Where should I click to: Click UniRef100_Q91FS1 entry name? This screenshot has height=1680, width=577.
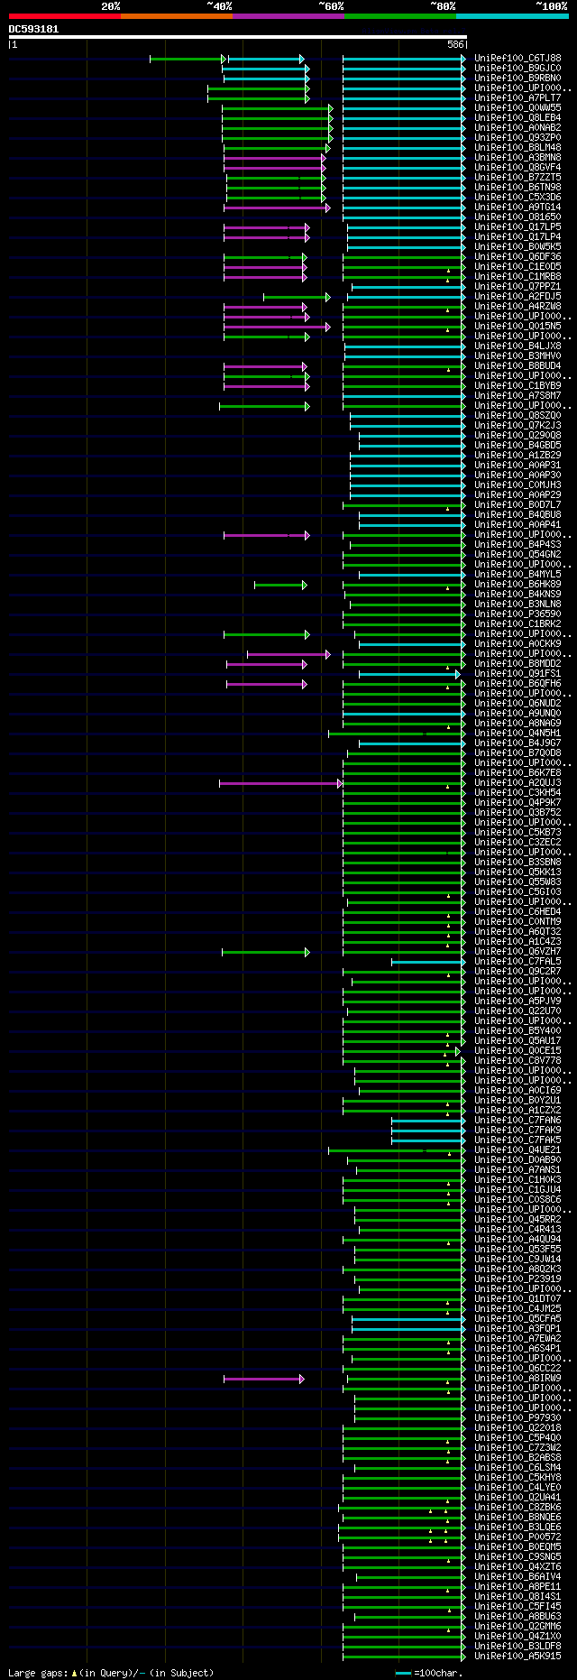pos(517,674)
